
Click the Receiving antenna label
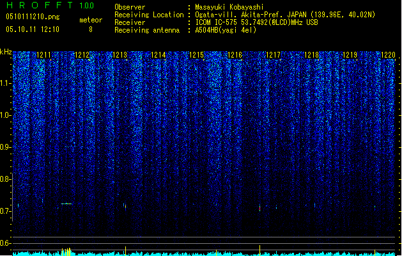[x=147, y=30]
